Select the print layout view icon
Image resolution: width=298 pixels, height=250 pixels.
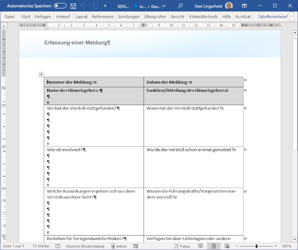[215, 246]
